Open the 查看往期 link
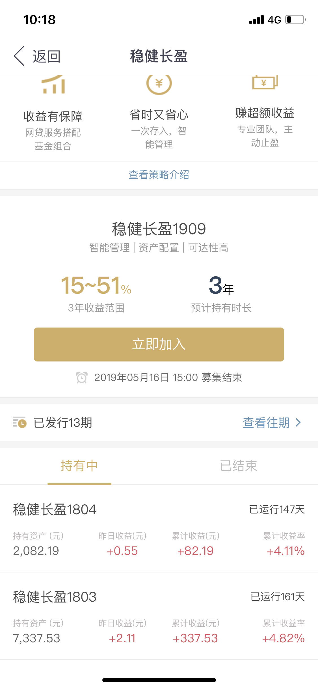Image resolution: width=318 pixels, height=689 pixels. pyautogui.click(x=266, y=423)
